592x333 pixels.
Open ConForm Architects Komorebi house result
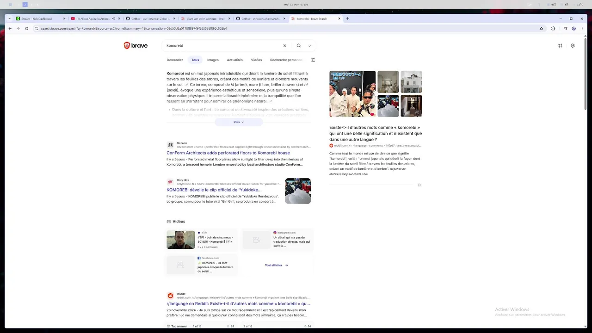(x=228, y=153)
